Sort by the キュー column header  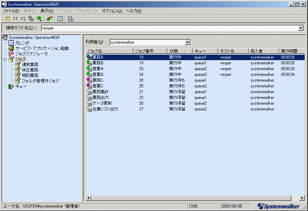(205, 51)
